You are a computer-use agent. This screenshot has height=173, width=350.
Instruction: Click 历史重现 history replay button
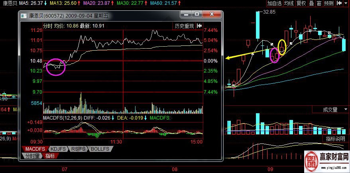184,26
